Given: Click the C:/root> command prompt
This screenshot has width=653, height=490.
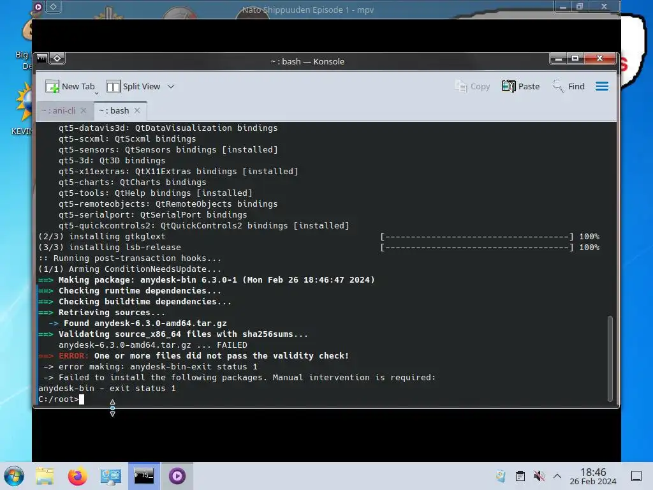Looking at the screenshot, I should point(58,399).
